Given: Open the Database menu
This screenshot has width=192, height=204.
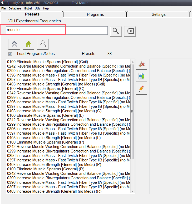Looking at the screenshot, I should coord(15,8).
